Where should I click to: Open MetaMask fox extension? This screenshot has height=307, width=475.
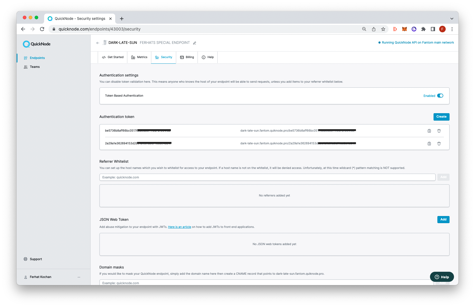click(405, 29)
